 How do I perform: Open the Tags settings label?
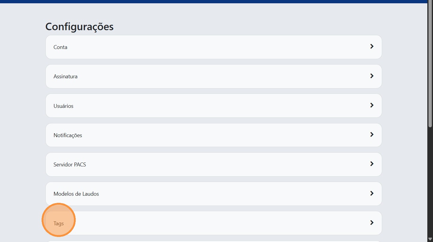[59, 223]
